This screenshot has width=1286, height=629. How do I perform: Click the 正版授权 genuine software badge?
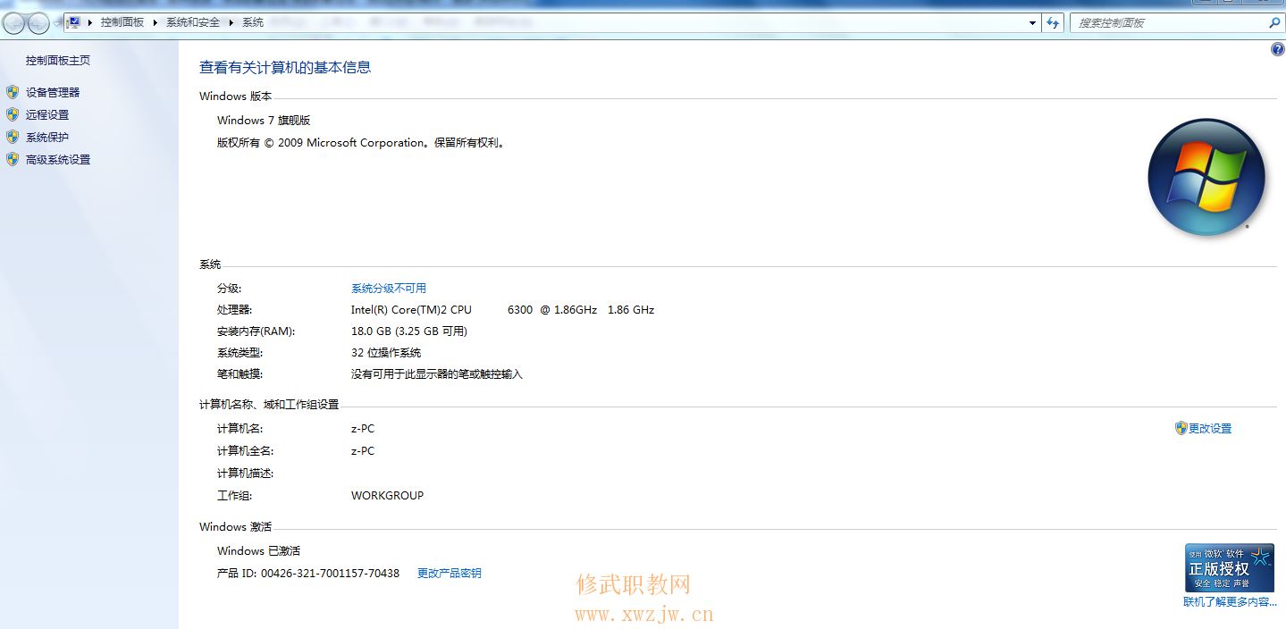click(x=1230, y=567)
